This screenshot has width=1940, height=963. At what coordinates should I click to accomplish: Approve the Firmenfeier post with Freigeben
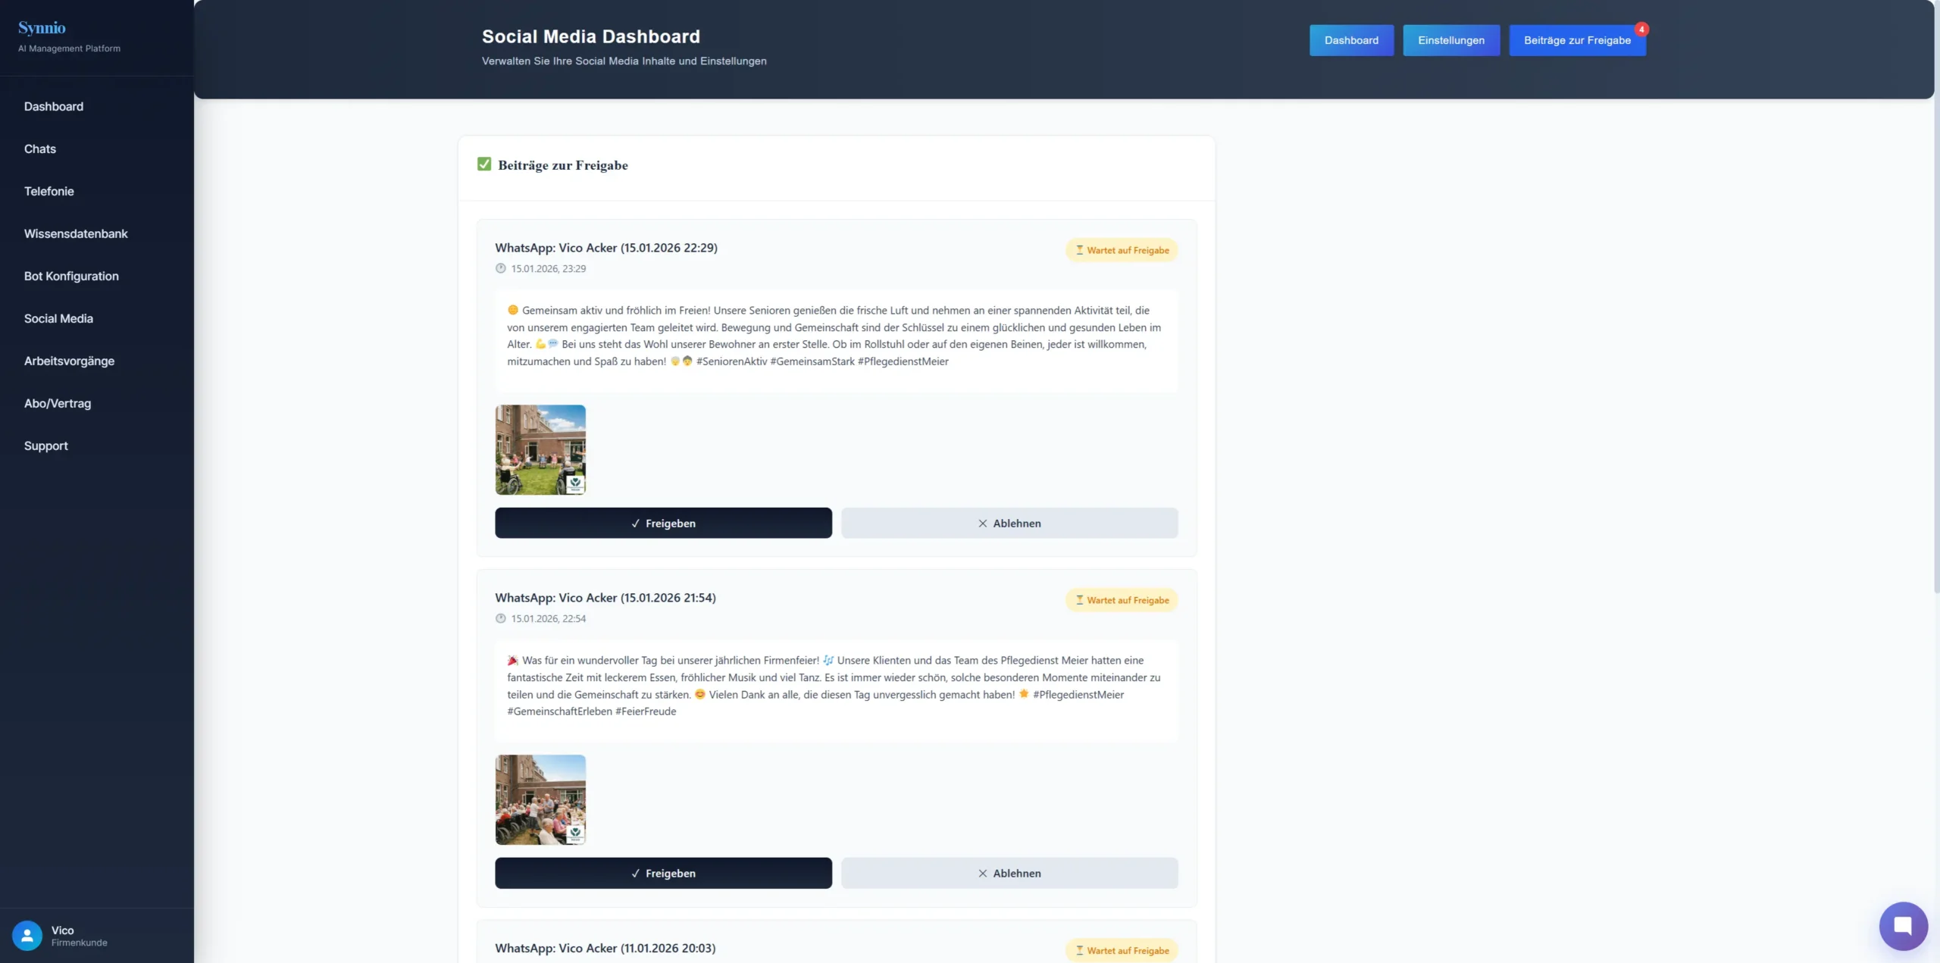tap(663, 873)
